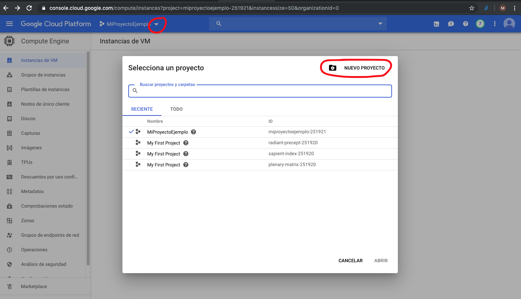Open the hamburger navigation menu
The image size is (521, 299).
[9, 24]
